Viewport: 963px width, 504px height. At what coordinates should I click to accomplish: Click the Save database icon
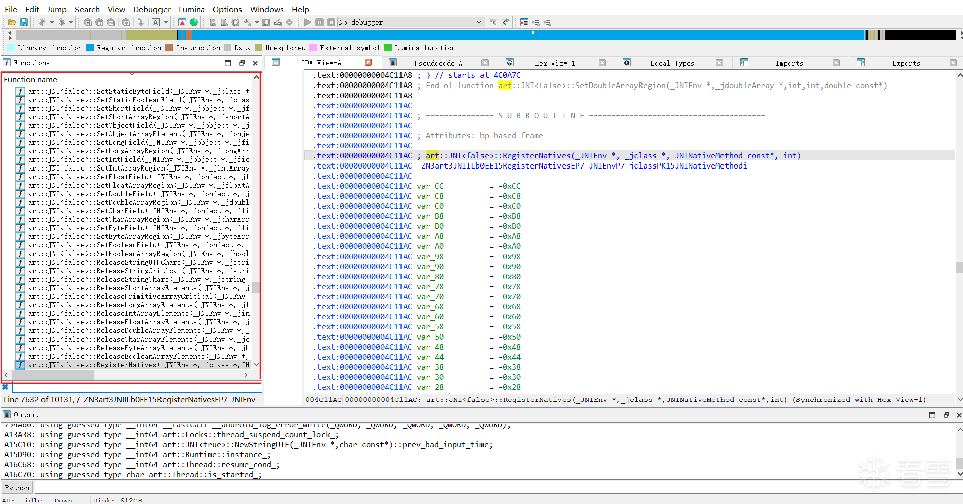(24, 22)
